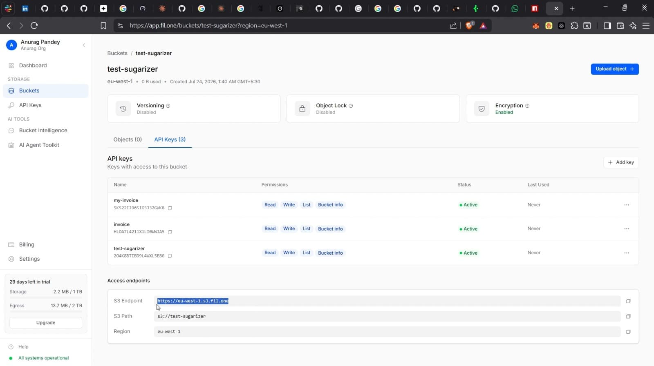Toggle the browser sidebar panel
This screenshot has height=366, width=654.
click(x=607, y=26)
